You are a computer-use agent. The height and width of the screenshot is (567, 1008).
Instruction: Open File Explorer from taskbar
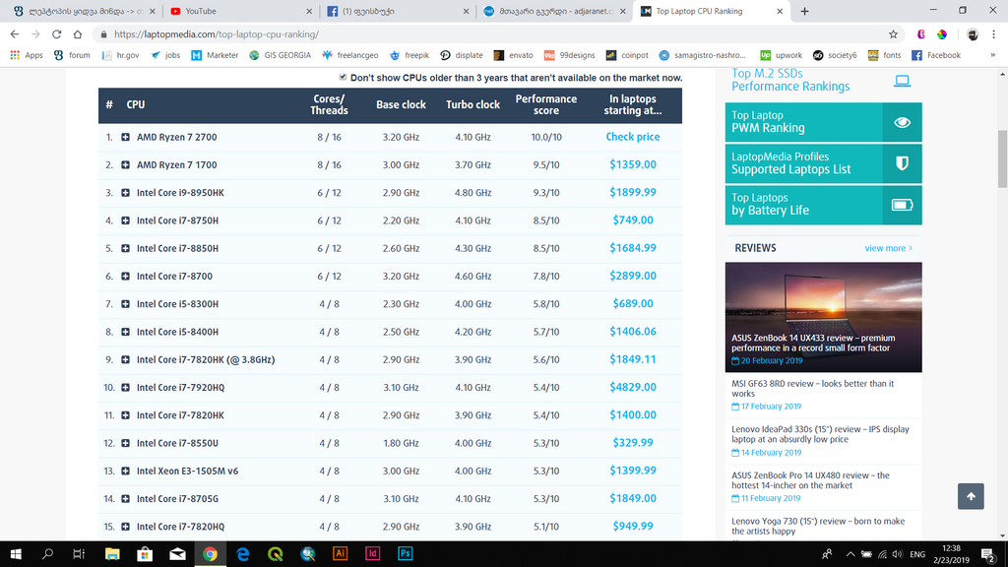tap(112, 553)
